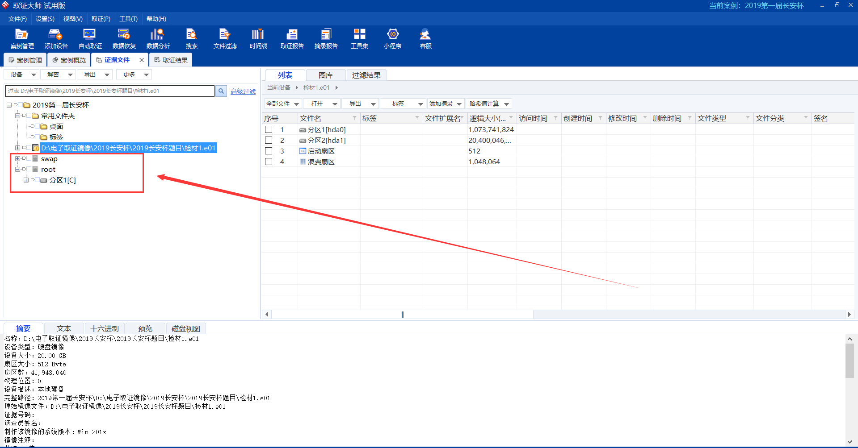Tick the root tree node checkbox
Screen dimensions: 858x448
point(29,169)
